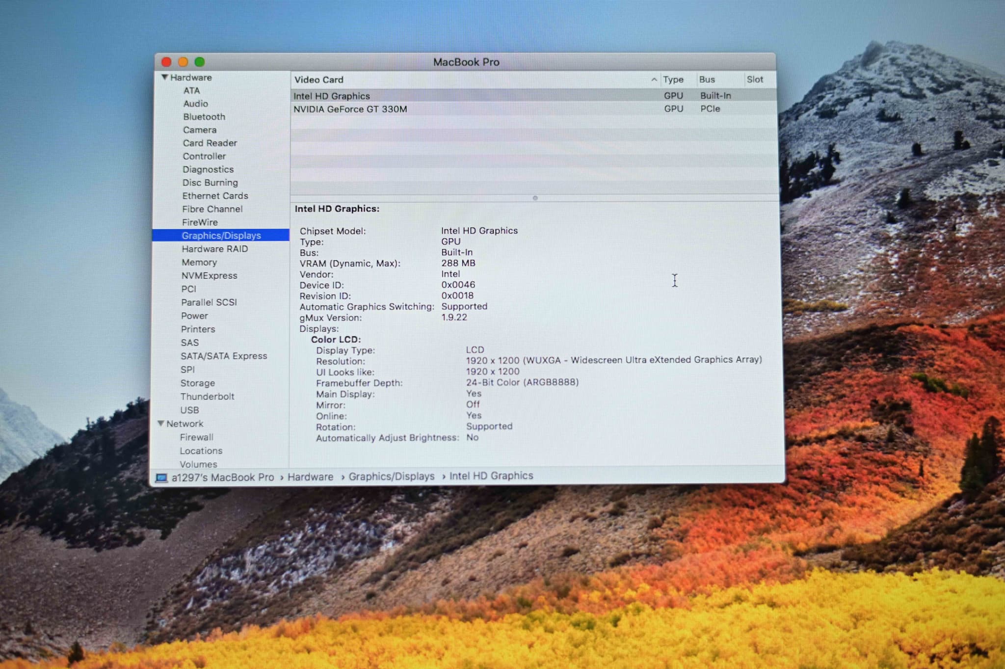Select the Intel HD Graphics table row
The image size is (1005, 669).
pos(533,96)
